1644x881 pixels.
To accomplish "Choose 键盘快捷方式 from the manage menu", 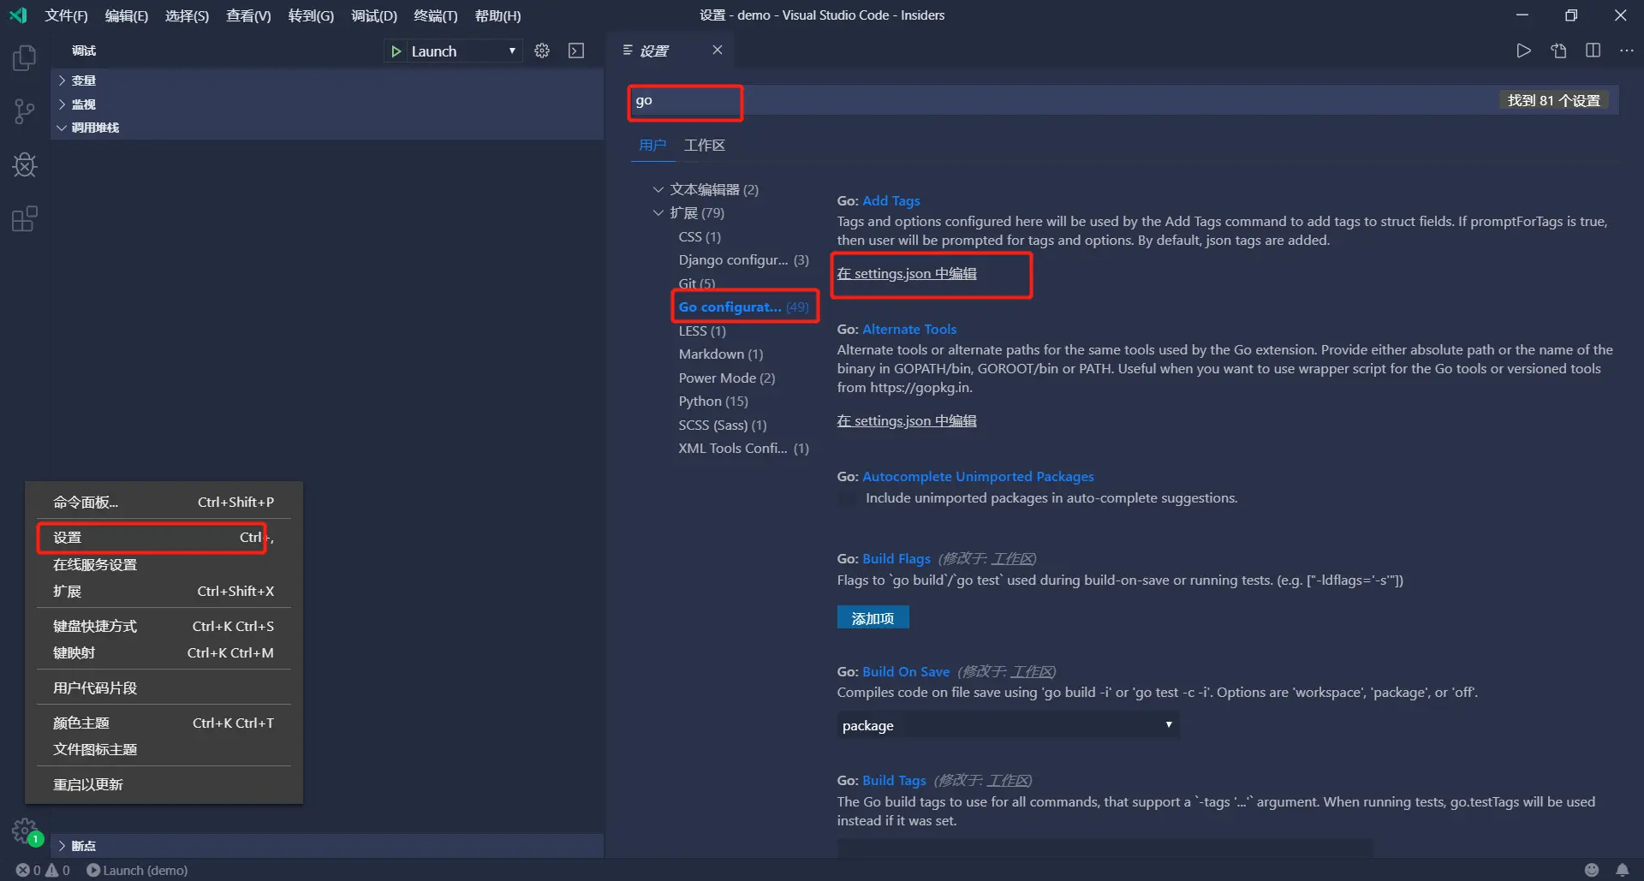I will point(164,627).
